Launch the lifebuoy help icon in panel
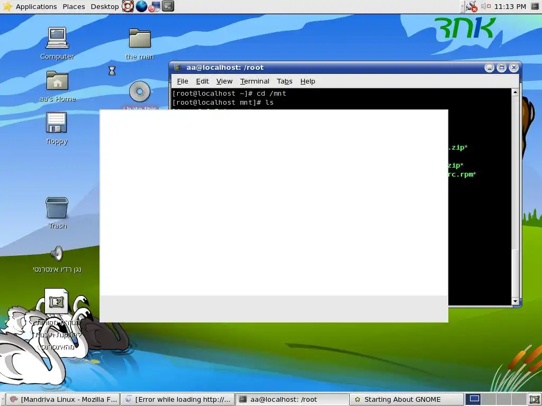The width and height of the screenshot is (542, 406). 128,6
